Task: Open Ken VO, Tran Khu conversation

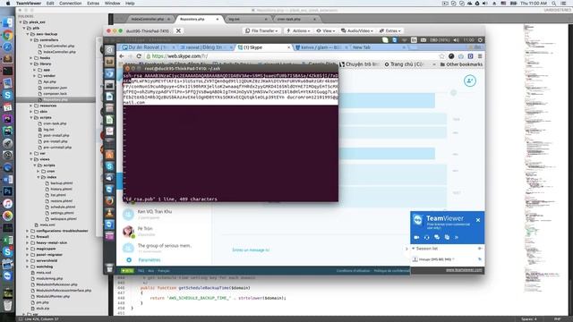Action: click(x=165, y=214)
